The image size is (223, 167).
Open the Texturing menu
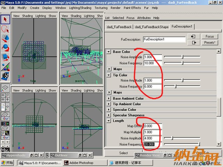point(101,8)
